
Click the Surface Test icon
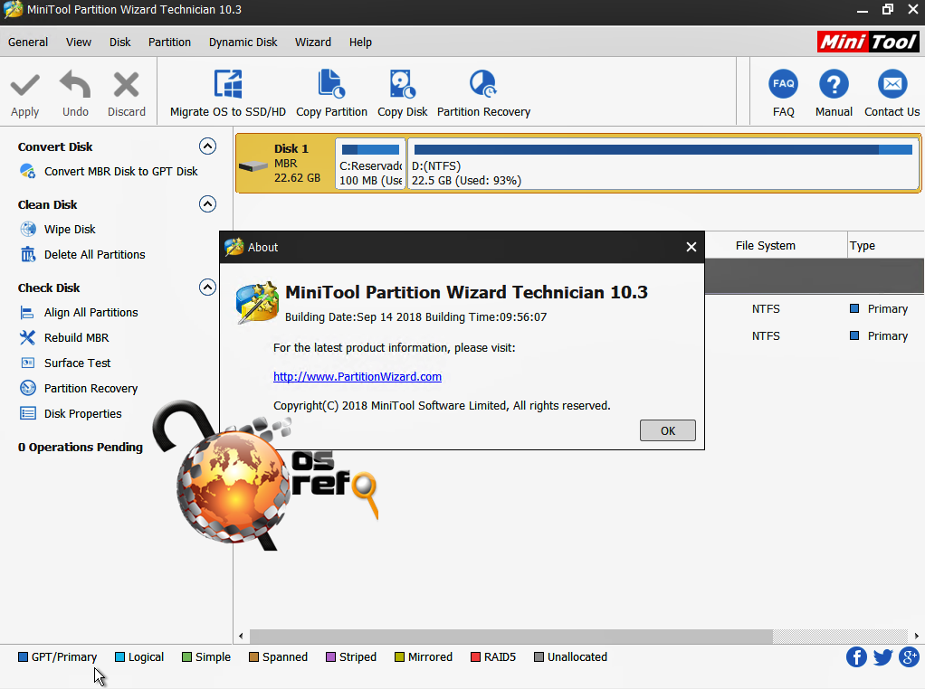[x=27, y=363]
